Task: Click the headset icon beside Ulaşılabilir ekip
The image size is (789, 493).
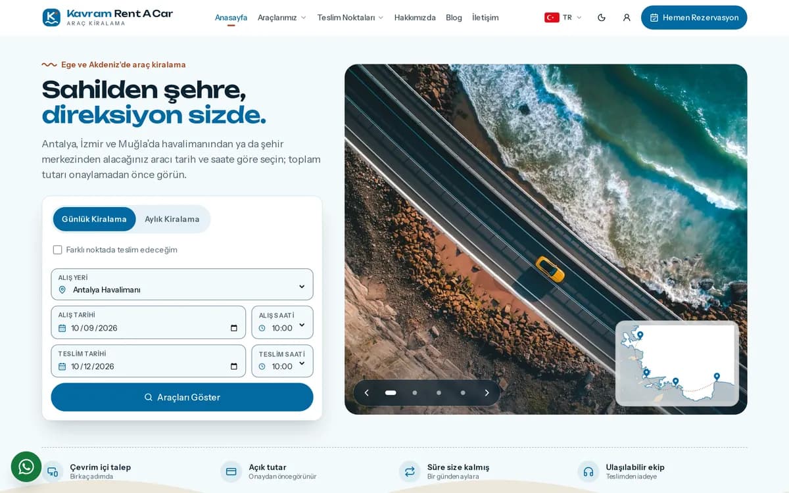Action: tap(588, 471)
